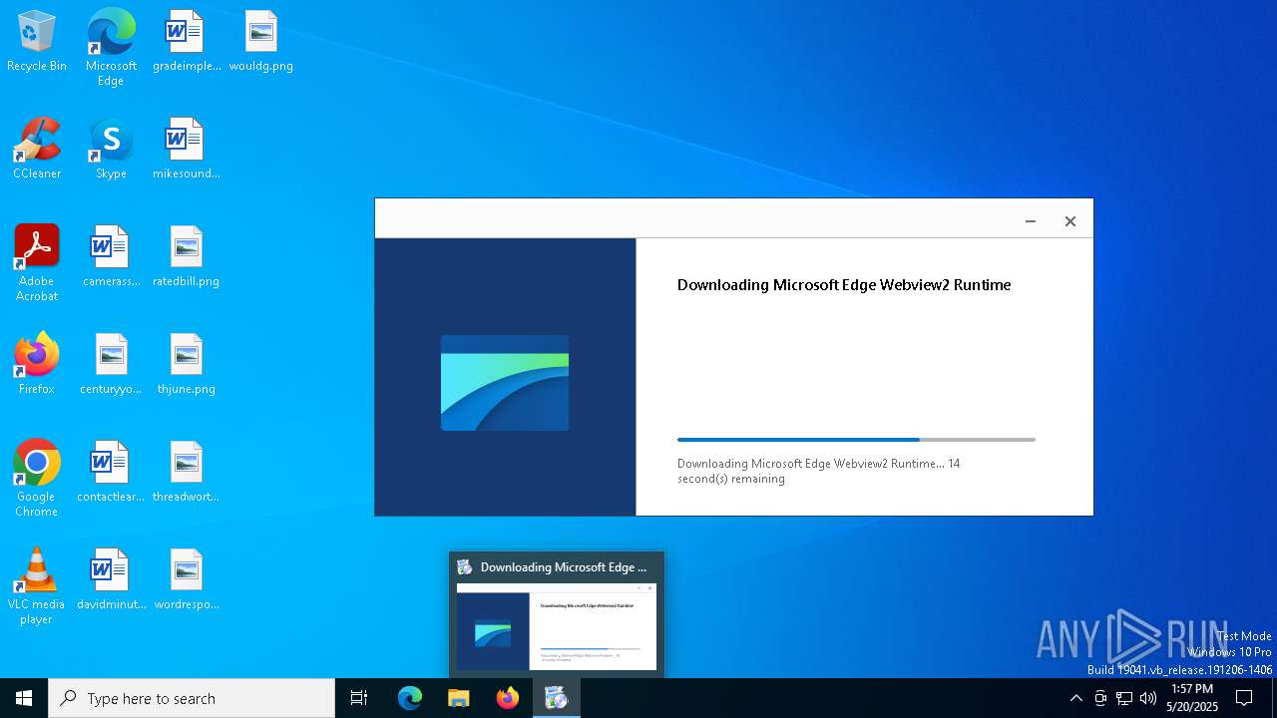This screenshot has width=1277, height=718.
Task: Select the mikesound Word document icon
Action: pos(187,150)
